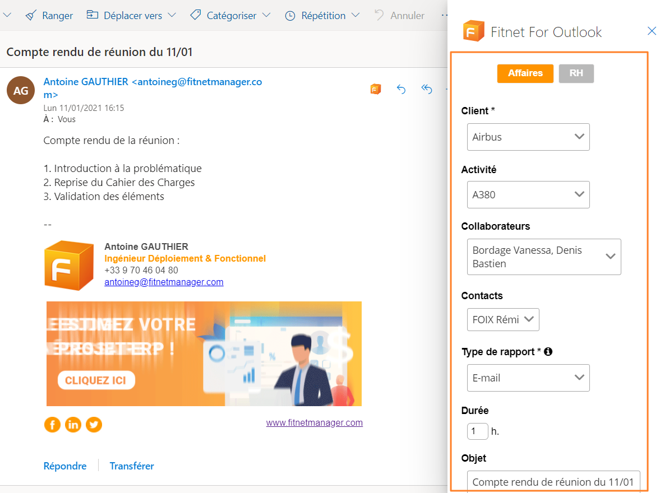Click the Fitnet icon in email actions
Viewport: 660px width, 493px height.
376,89
